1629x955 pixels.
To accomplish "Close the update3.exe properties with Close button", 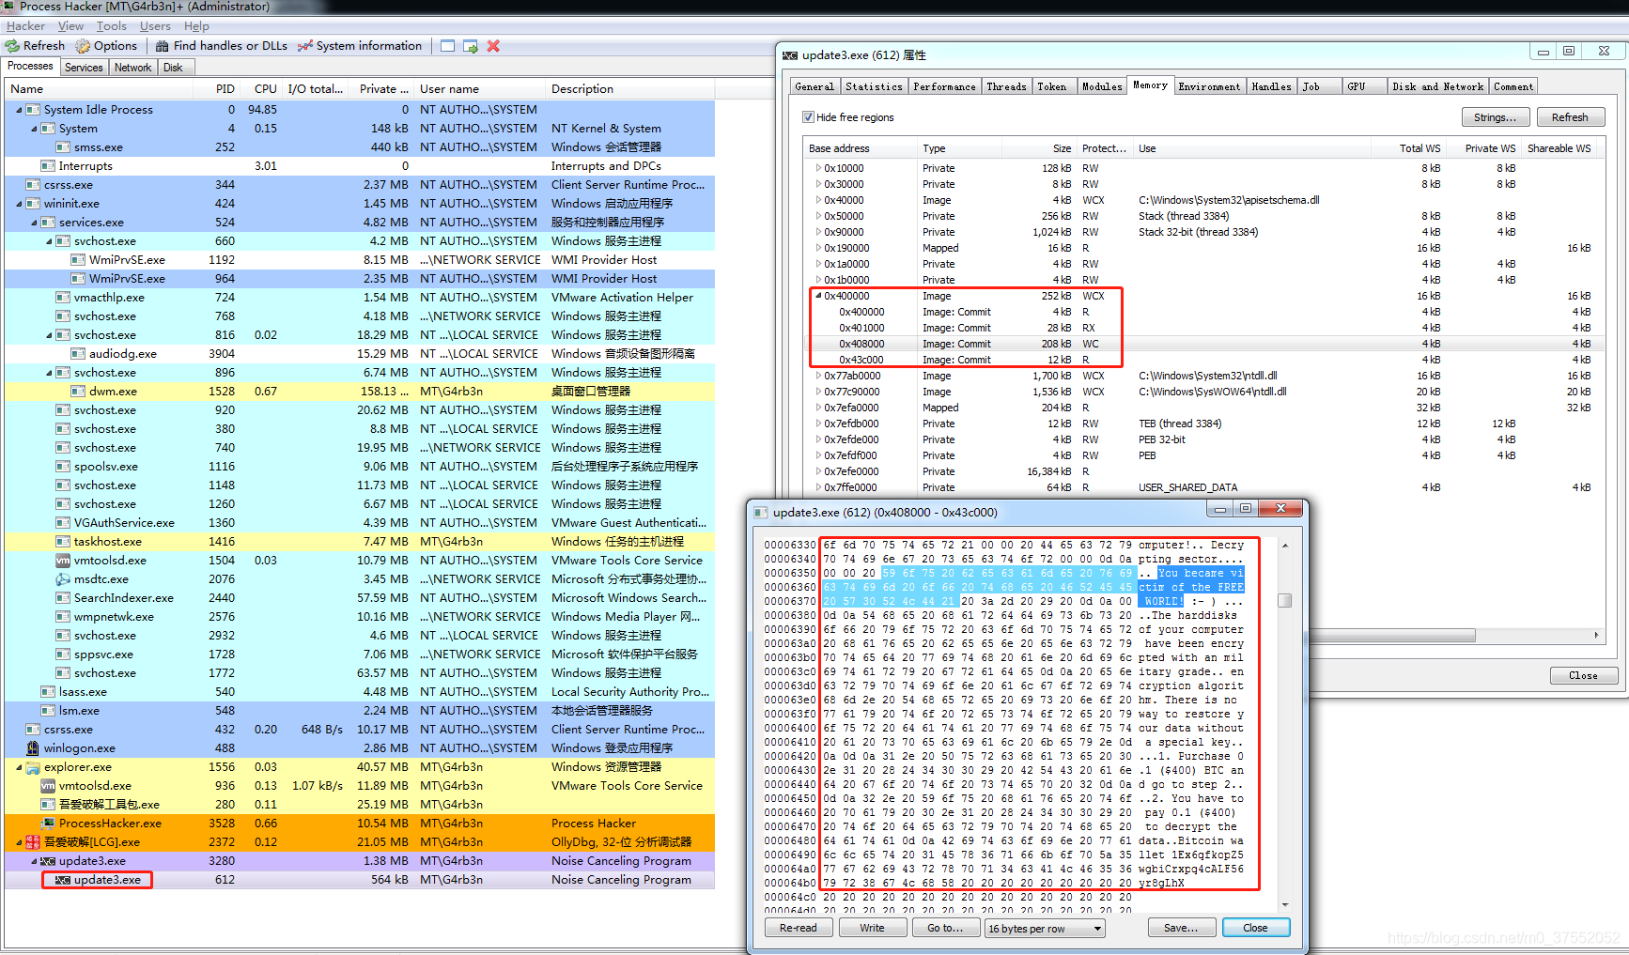I will (1583, 675).
